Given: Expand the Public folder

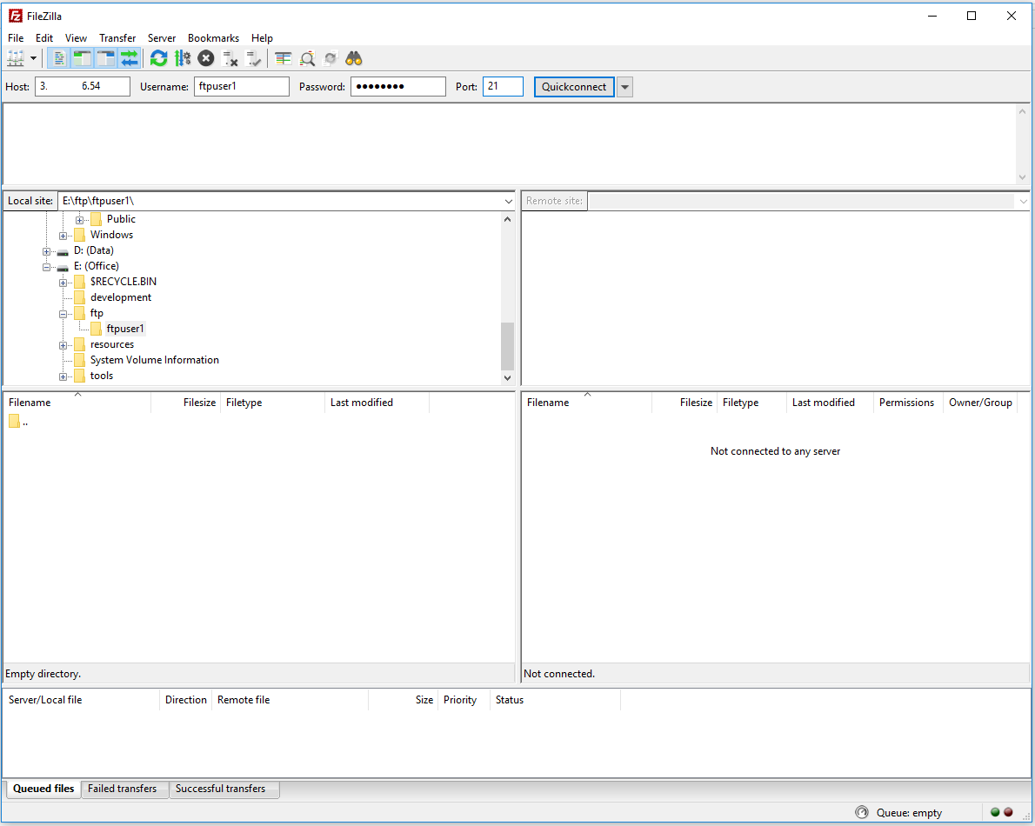Looking at the screenshot, I should [x=79, y=220].
